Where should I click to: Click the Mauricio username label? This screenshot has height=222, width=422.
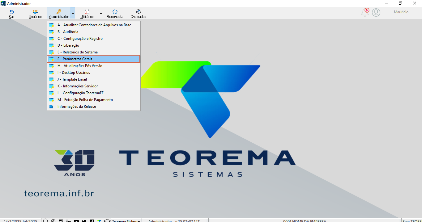(401, 12)
